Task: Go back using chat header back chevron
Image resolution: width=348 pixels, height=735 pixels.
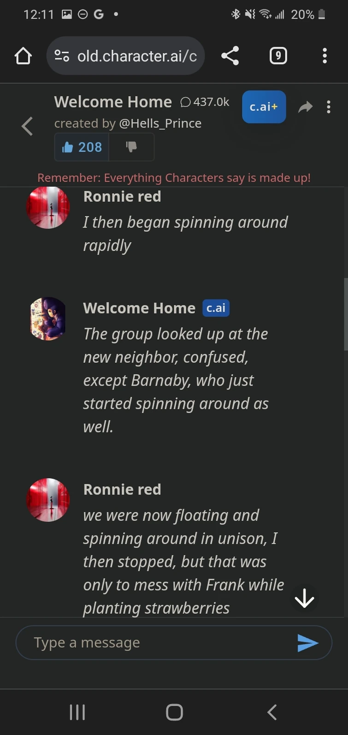Action: click(27, 126)
